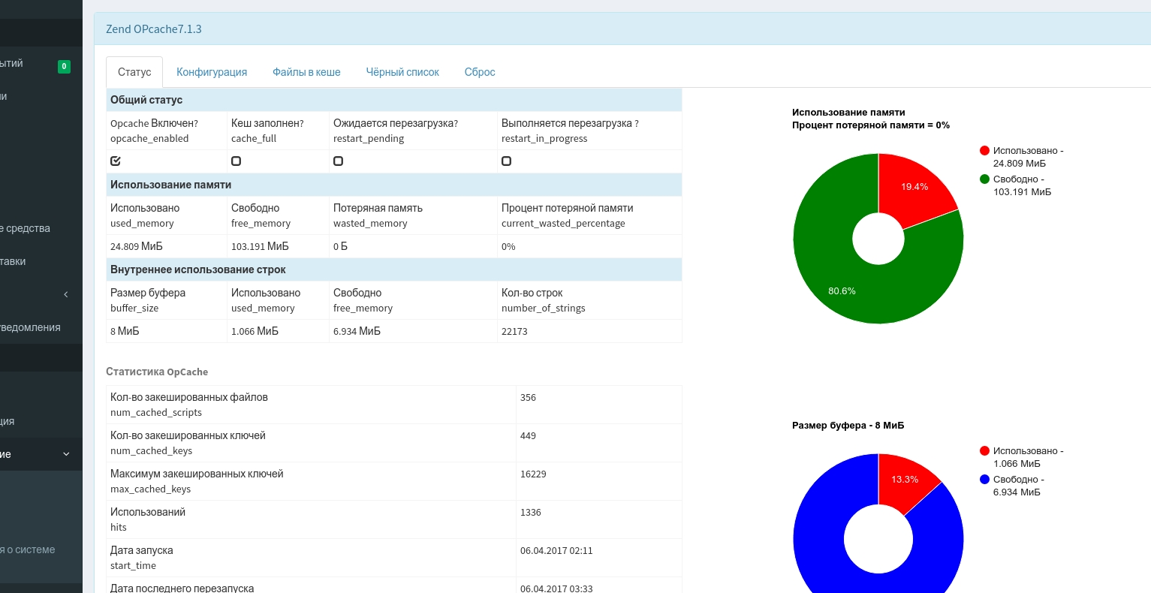Image resolution: width=1151 pixels, height=593 pixels.
Task: Click the num_cached_scripts row label
Action: pos(189,405)
